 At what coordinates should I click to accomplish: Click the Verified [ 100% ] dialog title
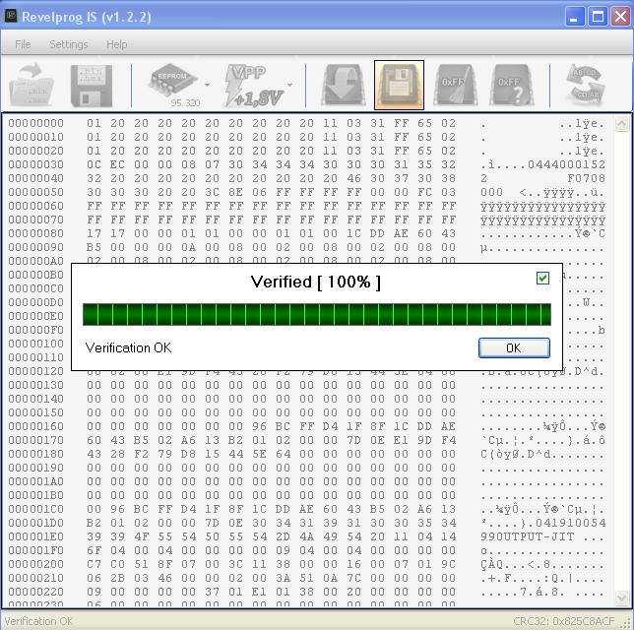(x=316, y=282)
